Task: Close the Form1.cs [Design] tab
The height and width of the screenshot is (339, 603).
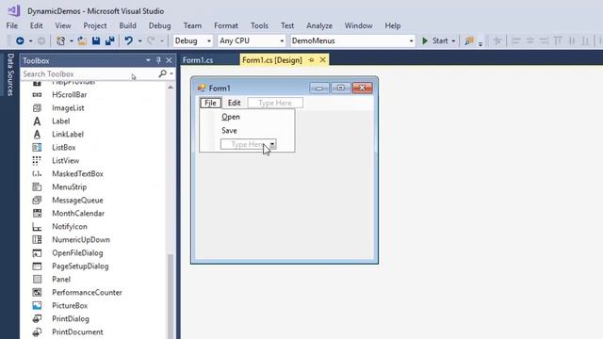Action: coord(322,60)
